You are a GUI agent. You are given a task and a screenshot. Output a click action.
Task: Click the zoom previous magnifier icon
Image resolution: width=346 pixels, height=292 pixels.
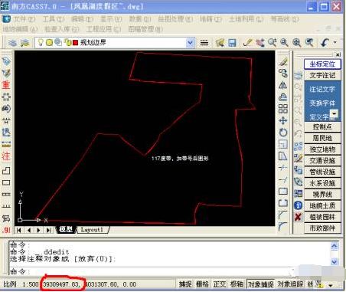tap(309, 42)
